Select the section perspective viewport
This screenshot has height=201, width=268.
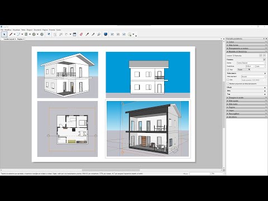point(147,129)
